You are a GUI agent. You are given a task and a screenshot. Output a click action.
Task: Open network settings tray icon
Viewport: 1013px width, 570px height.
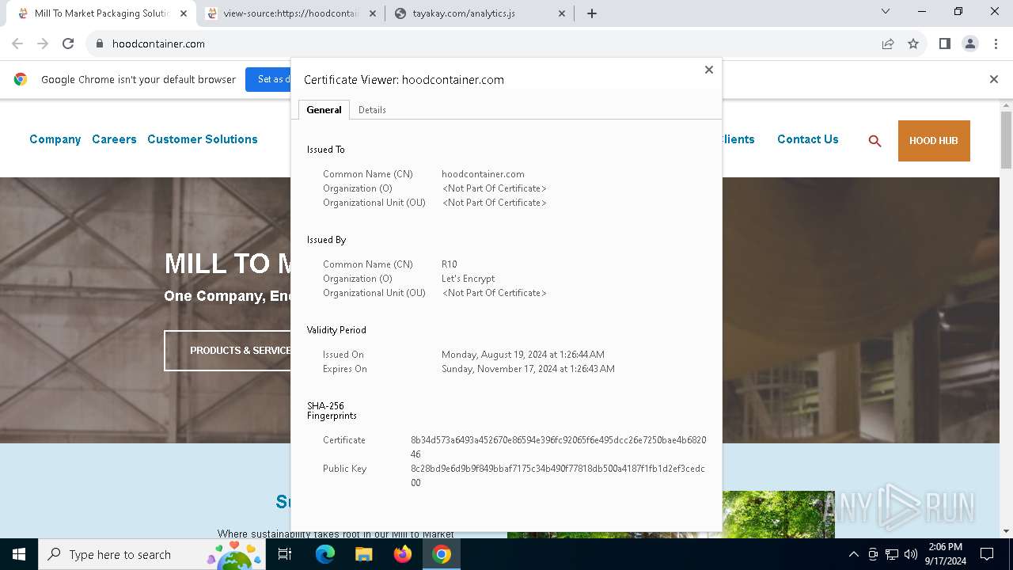pyautogui.click(x=892, y=554)
